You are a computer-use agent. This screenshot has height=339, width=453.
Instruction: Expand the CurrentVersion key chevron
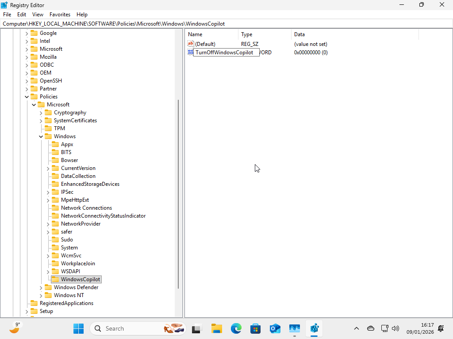[x=48, y=168]
